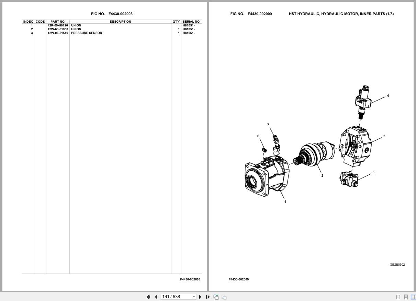Select two-page facing view
The height and width of the screenshot is (301, 416).
pyautogui.click(x=413, y=297)
